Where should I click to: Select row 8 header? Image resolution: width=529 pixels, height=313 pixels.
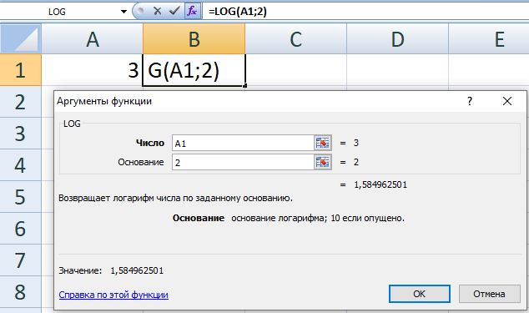click(20, 292)
